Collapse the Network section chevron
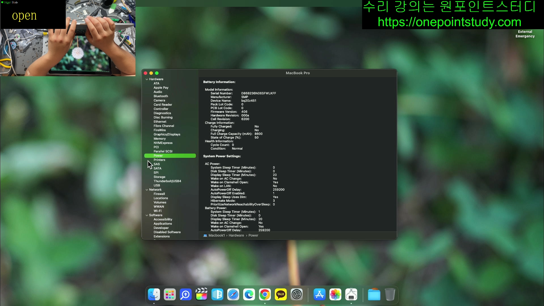This screenshot has width=544, height=306. click(x=147, y=190)
